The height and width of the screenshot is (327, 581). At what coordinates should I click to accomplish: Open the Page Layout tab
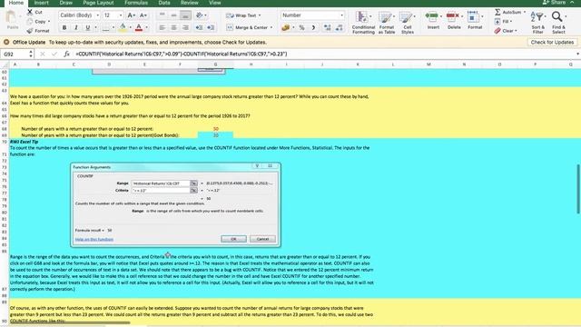point(98,3)
